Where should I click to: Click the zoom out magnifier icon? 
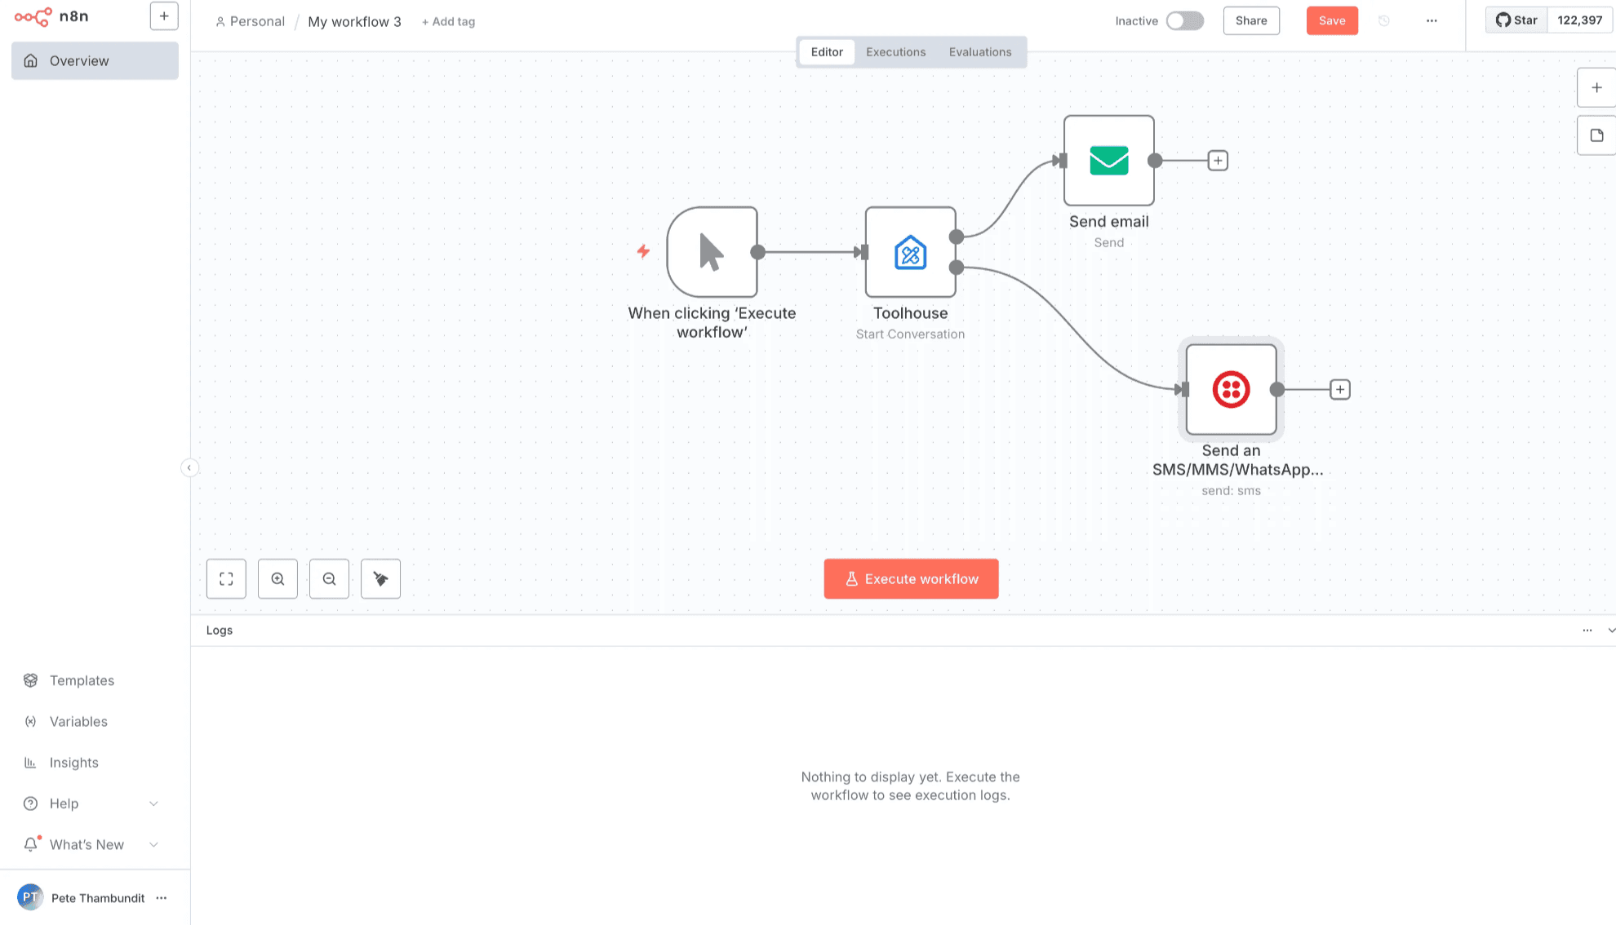329,579
